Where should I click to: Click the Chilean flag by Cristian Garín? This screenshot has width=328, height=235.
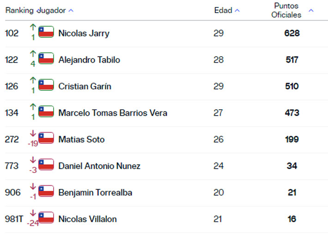point(46,85)
